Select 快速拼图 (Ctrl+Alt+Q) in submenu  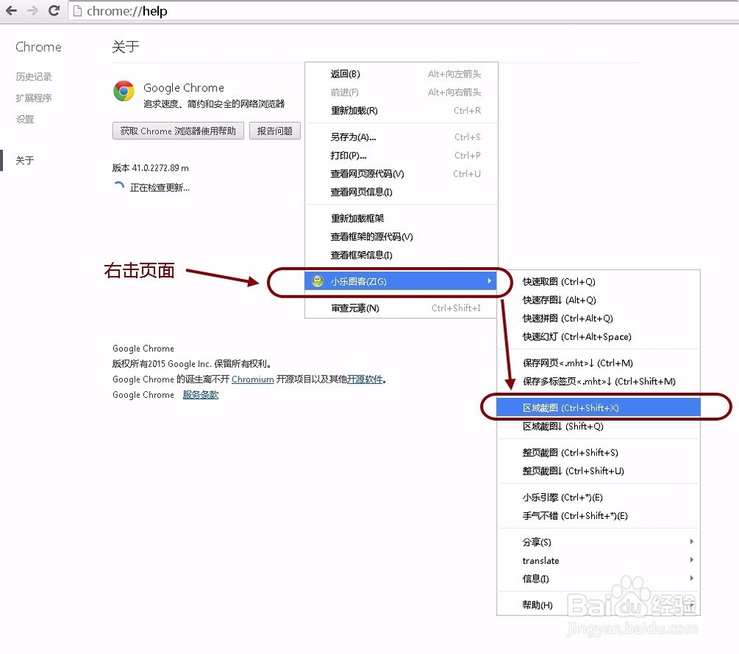pos(599,318)
